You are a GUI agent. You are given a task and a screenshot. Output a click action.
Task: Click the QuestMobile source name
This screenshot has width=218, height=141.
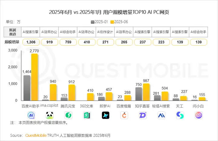[x=36, y=135]
